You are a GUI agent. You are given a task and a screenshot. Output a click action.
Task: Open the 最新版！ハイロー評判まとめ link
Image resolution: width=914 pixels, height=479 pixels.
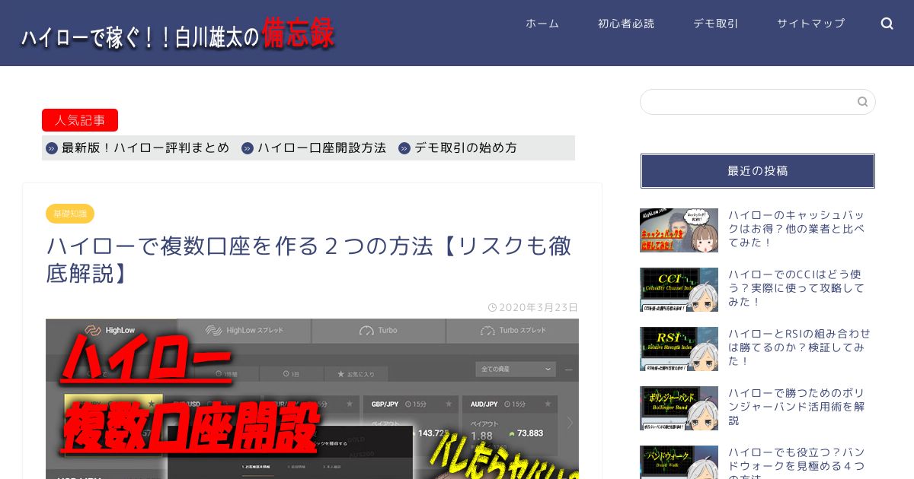point(145,148)
